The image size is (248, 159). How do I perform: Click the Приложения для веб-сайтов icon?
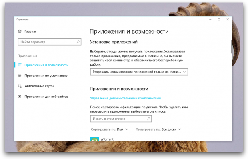pyautogui.click(x=20, y=96)
